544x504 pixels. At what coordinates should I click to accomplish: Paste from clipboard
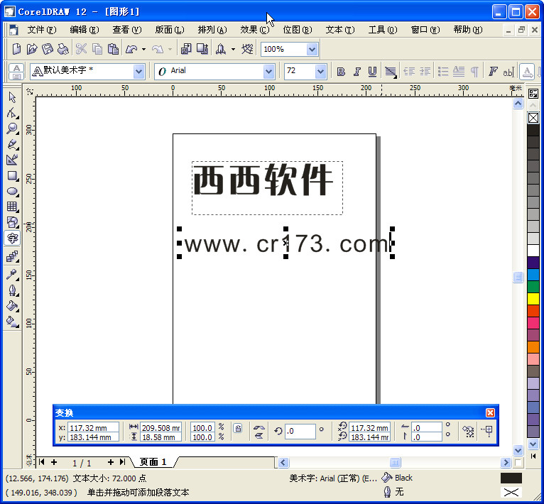pos(113,49)
